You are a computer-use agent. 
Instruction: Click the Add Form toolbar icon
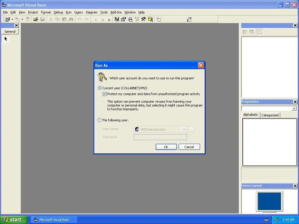[17, 19]
